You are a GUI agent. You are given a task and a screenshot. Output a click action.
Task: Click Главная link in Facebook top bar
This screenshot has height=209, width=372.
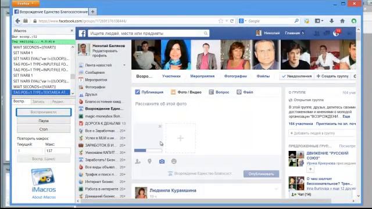click(292, 33)
